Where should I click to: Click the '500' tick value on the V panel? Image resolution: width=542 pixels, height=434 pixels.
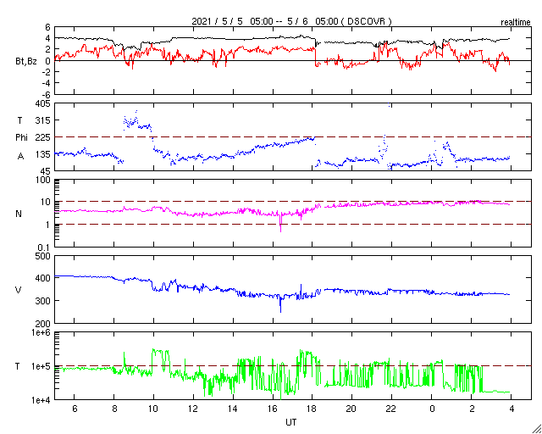pos(43,257)
